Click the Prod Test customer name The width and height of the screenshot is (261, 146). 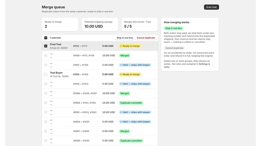[x=55, y=44]
